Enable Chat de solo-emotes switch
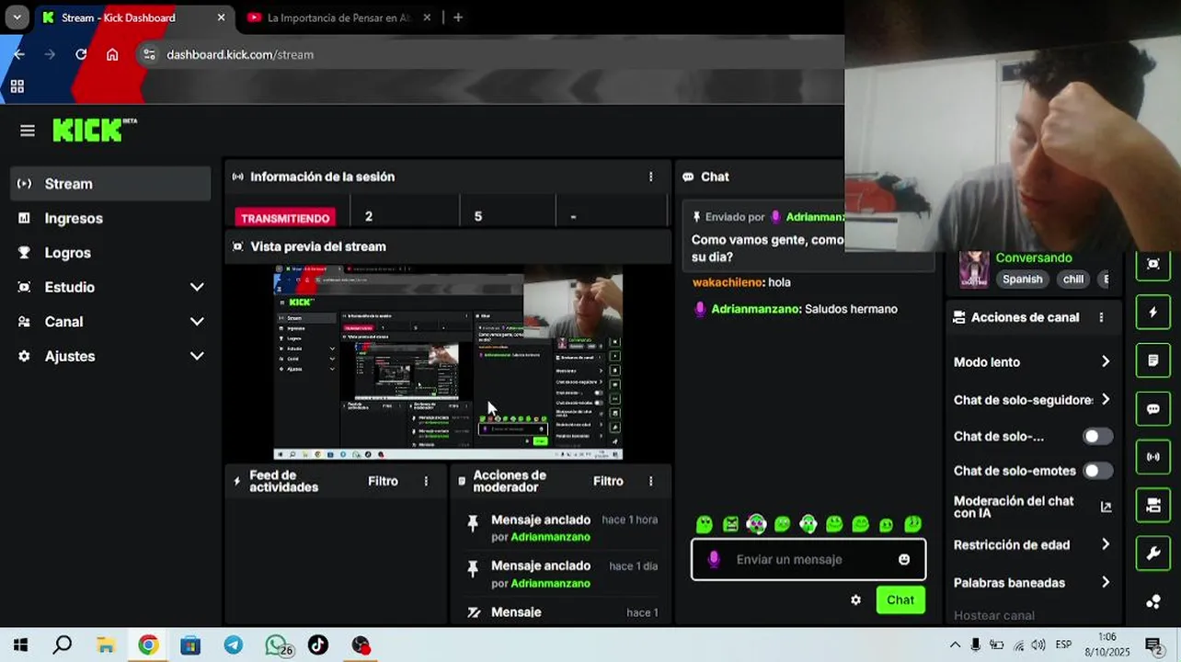Screen dimensions: 1181x662 (1097, 471)
